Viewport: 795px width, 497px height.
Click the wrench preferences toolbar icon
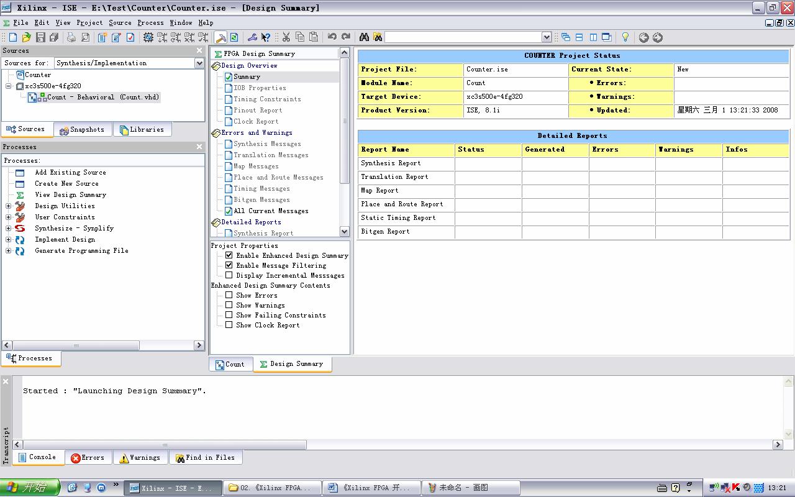tap(252, 37)
